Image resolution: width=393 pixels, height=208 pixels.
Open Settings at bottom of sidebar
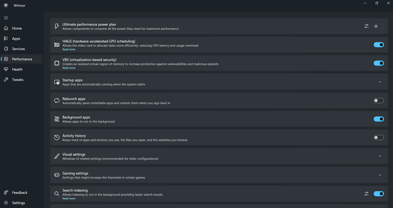click(18, 203)
